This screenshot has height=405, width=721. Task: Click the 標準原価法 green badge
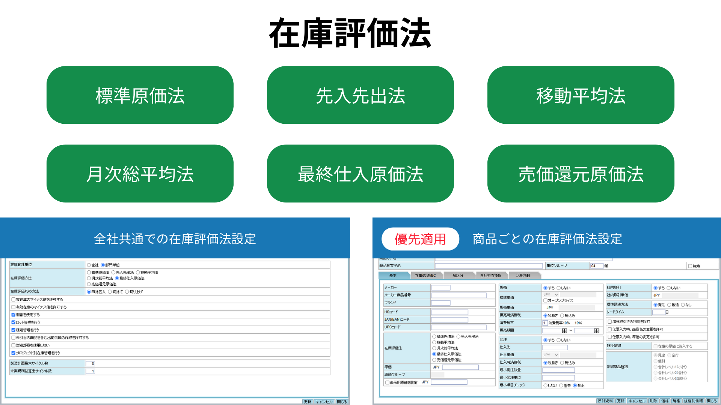coord(140,95)
